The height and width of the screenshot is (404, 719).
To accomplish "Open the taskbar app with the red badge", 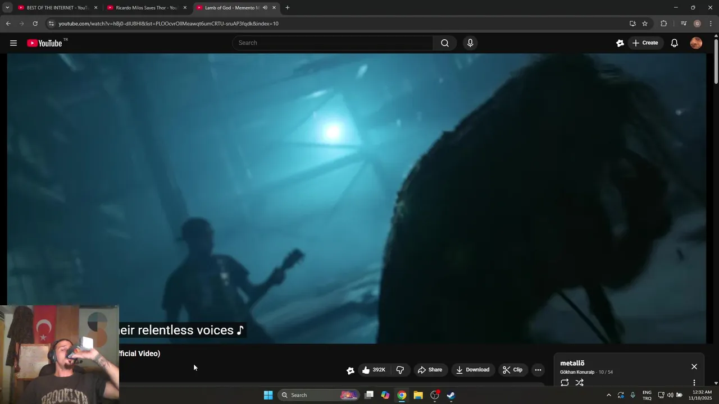I will pos(434,395).
